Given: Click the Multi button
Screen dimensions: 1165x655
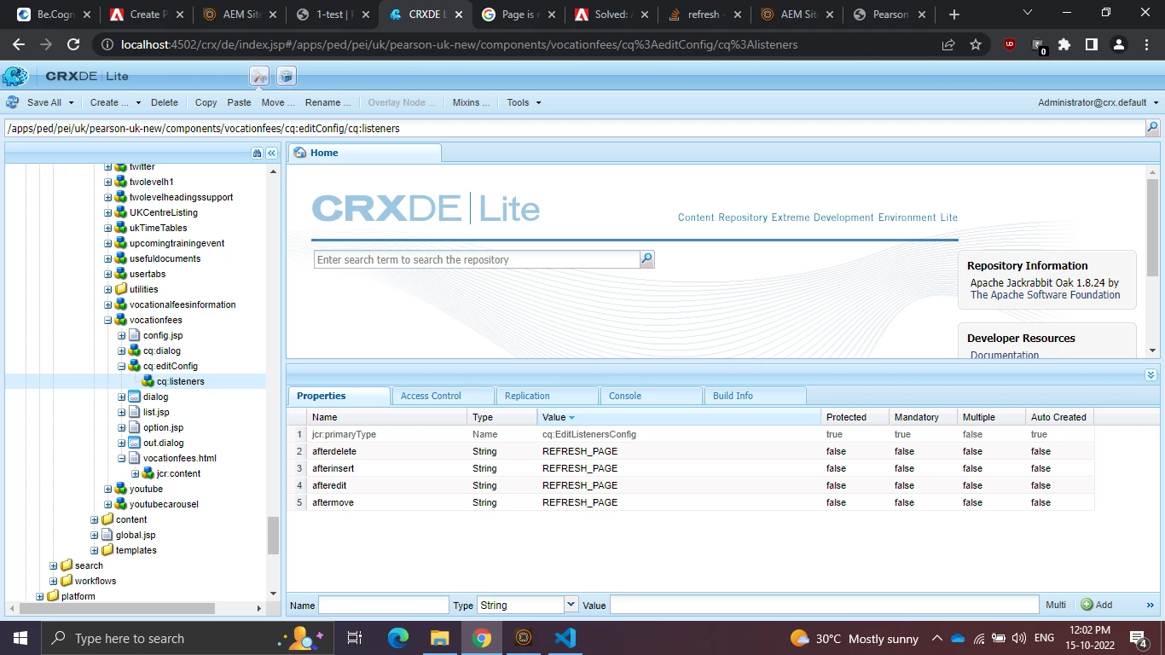Looking at the screenshot, I should tap(1056, 605).
